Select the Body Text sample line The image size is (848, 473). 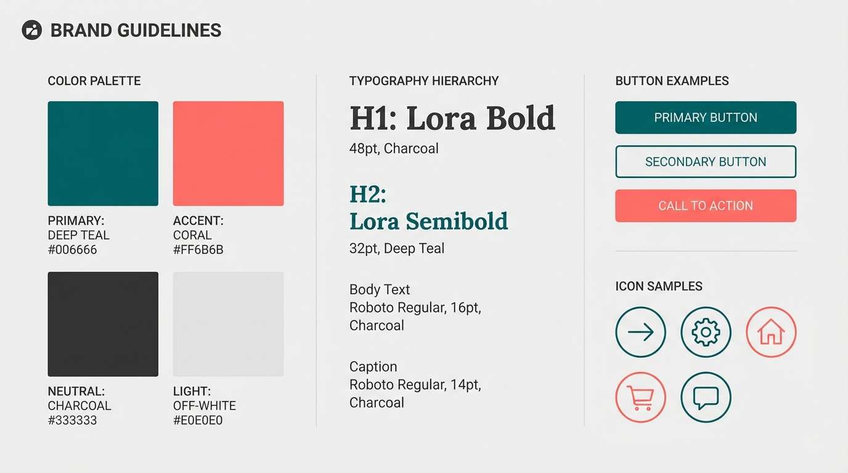[x=380, y=289]
